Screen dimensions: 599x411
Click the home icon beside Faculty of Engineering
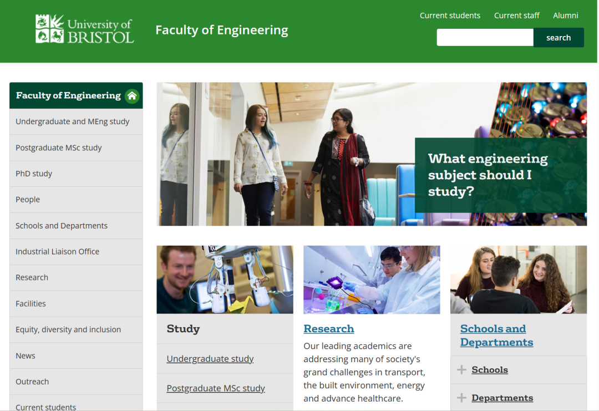(132, 95)
